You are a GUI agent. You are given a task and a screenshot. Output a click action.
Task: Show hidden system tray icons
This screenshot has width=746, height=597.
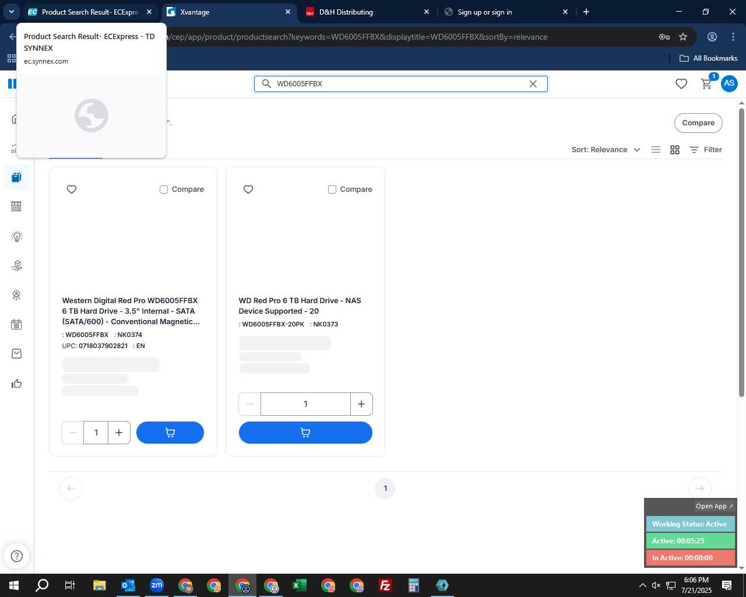point(642,585)
